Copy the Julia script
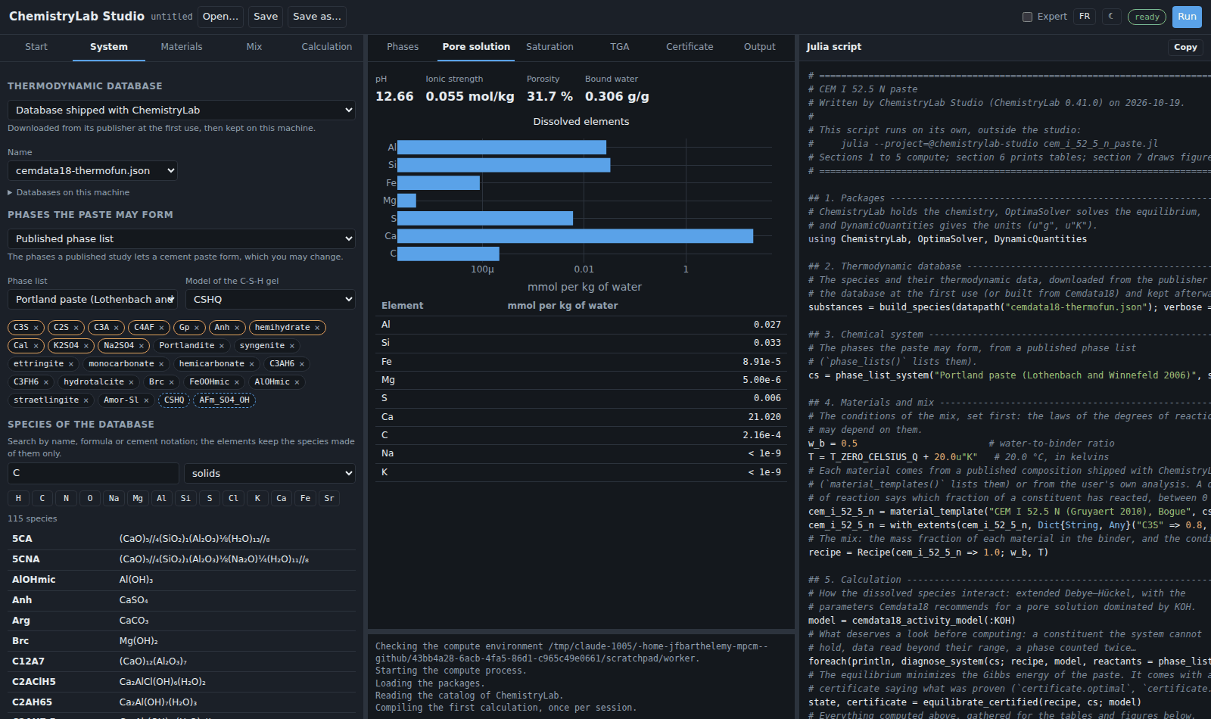This screenshot has height=719, width=1211. click(1185, 47)
